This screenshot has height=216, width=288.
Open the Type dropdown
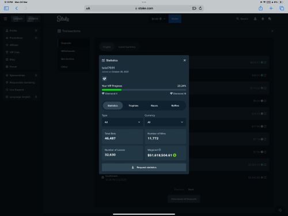click(122, 122)
